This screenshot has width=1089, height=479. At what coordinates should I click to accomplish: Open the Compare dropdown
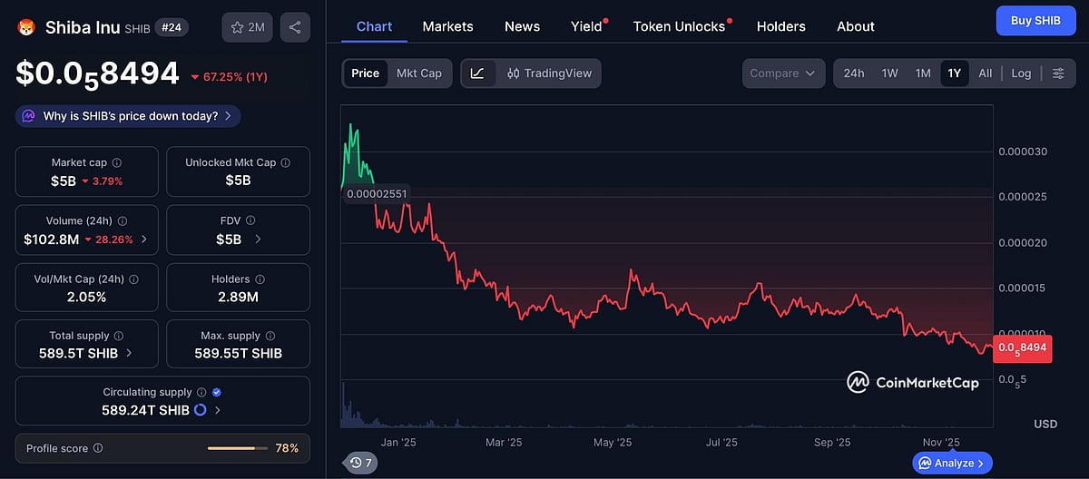[x=783, y=73]
